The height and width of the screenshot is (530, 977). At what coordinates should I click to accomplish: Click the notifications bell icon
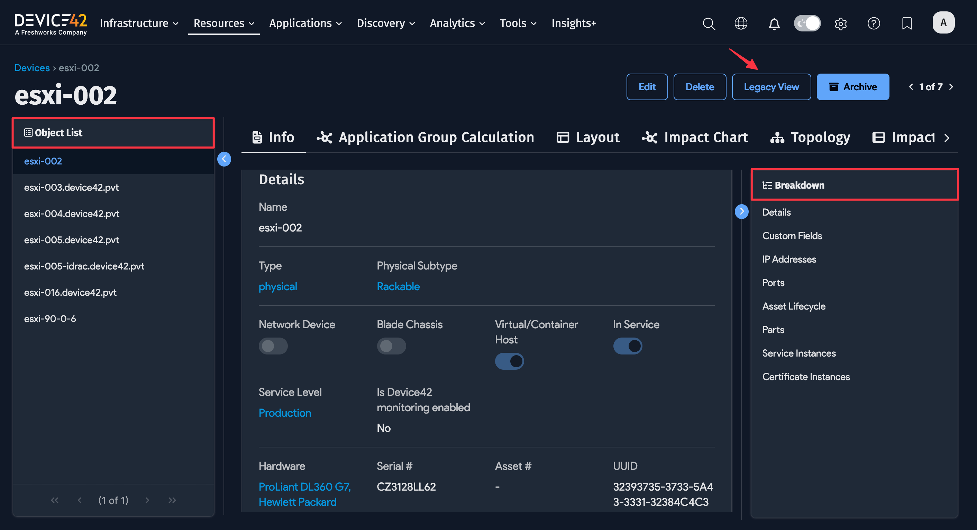click(774, 23)
